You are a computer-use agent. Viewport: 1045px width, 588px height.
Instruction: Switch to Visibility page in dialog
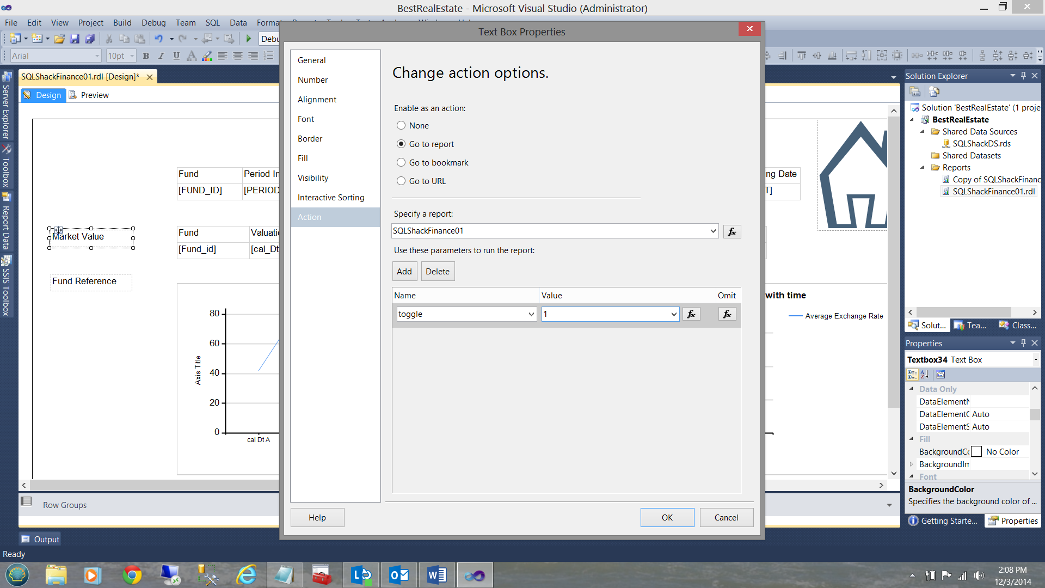point(313,178)
